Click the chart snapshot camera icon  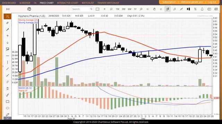(x=209, y=9)
